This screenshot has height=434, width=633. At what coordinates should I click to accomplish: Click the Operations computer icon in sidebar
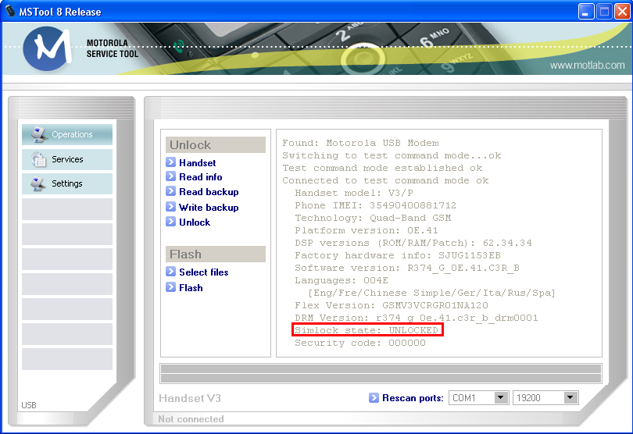[x=38, y=135]
